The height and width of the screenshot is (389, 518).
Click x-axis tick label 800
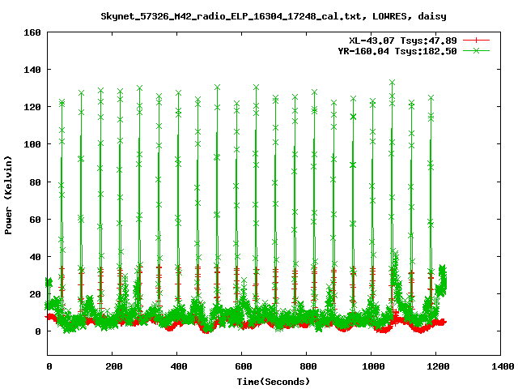click(308, 366)
